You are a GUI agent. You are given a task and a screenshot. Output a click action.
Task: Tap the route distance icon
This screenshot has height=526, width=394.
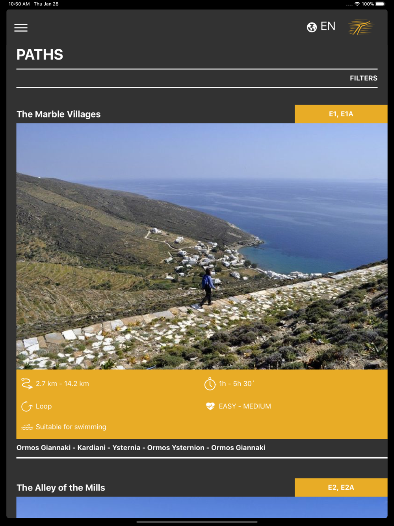tap(27, 384)
